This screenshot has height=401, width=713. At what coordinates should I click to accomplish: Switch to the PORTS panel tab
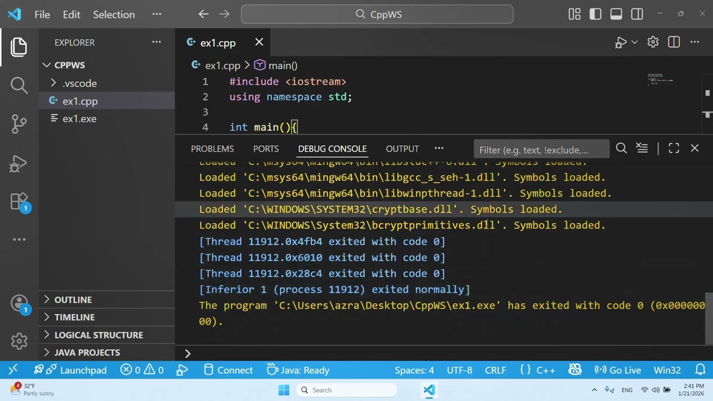point(266,149)
